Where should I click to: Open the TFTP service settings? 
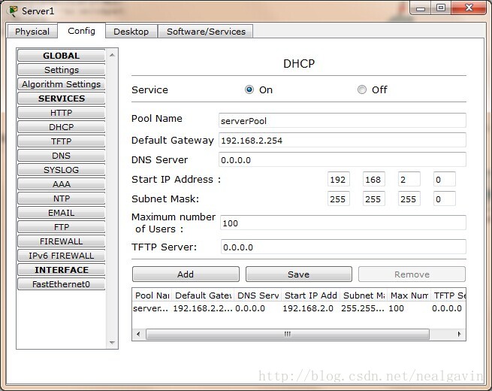61,141
